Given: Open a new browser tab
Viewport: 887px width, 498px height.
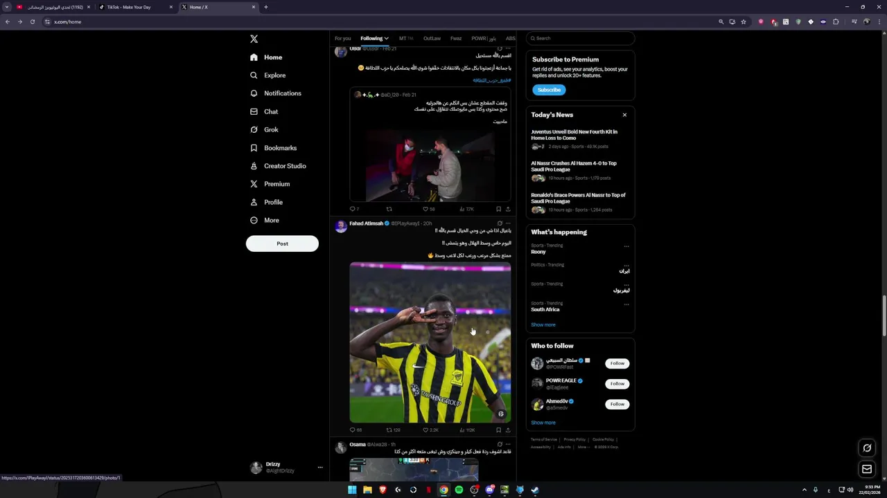Looking at the screenshot, I should pyautogui.click(x=265, y=7).
